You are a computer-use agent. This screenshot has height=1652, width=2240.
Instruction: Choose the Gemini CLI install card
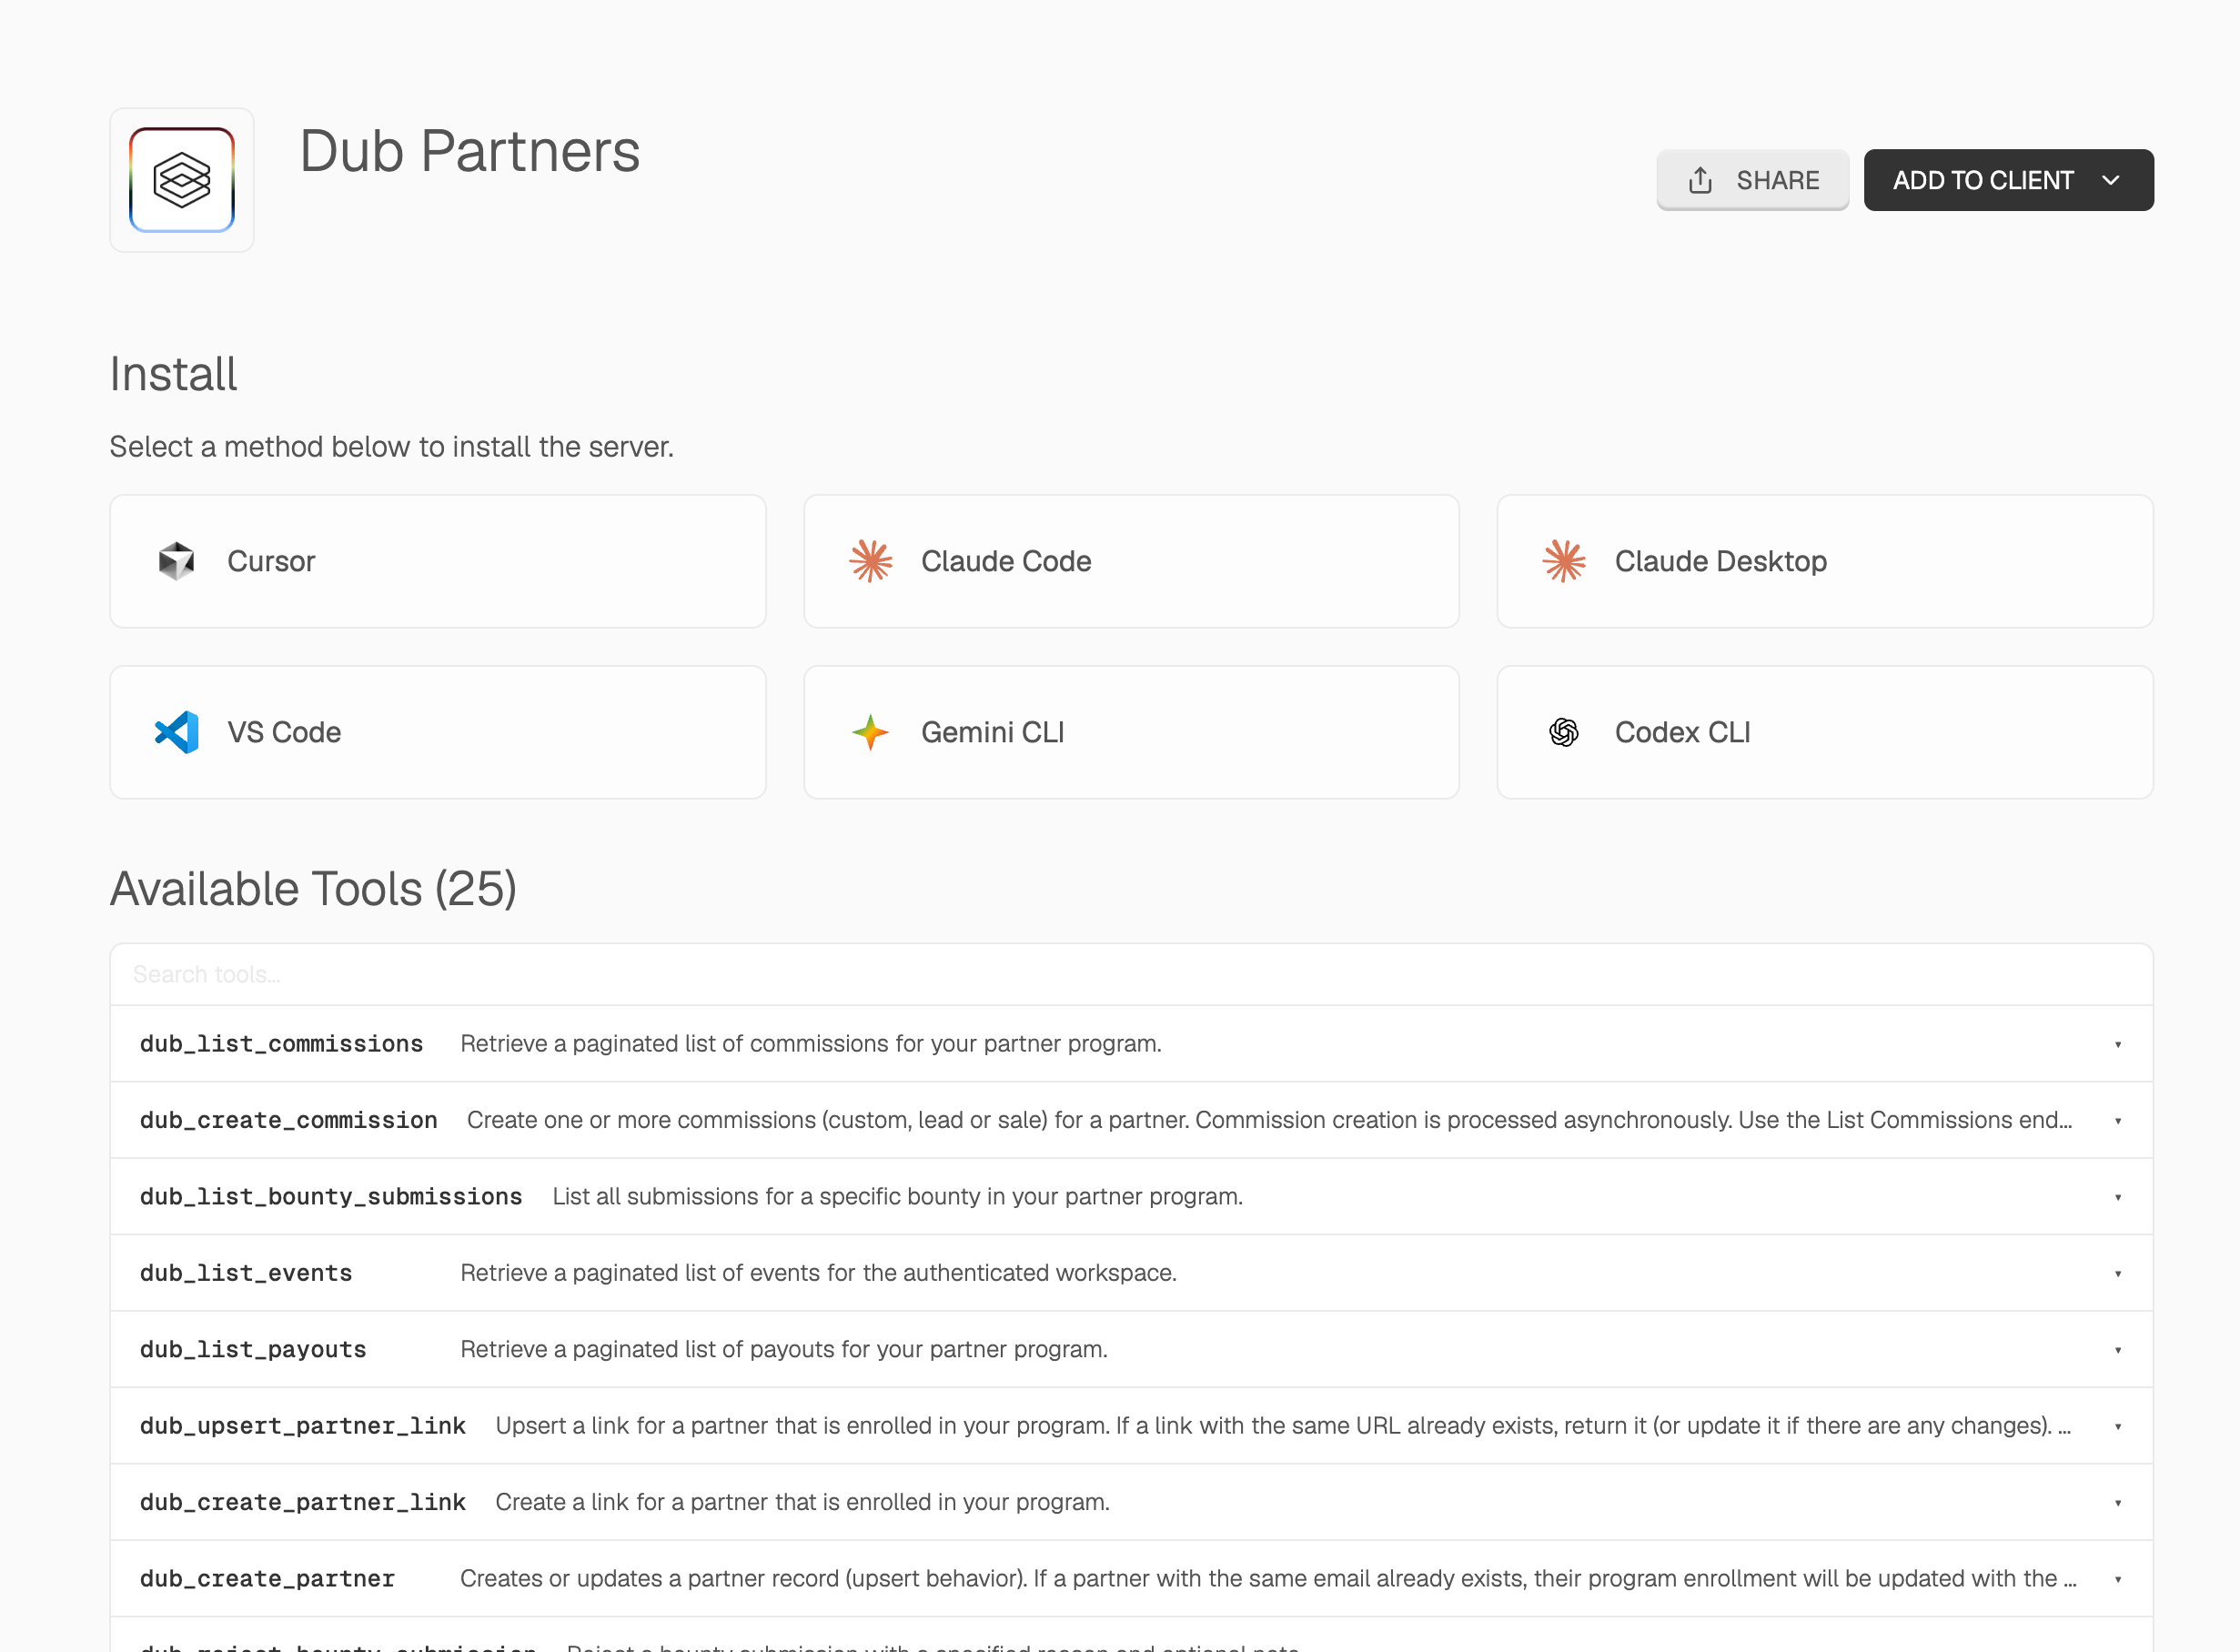point(1131,732)
